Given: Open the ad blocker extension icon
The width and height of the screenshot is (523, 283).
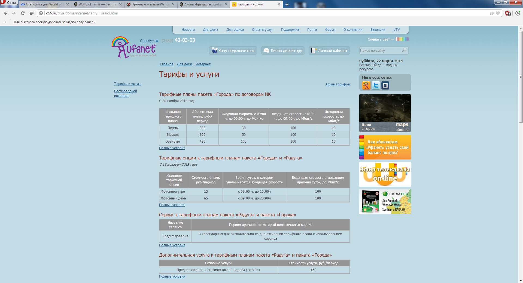Looking at the screenshot, I should (508, 13).
